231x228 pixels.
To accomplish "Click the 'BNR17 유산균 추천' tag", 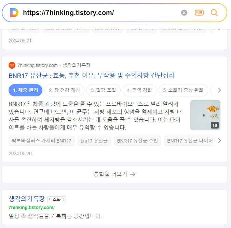I will [137, 141].
